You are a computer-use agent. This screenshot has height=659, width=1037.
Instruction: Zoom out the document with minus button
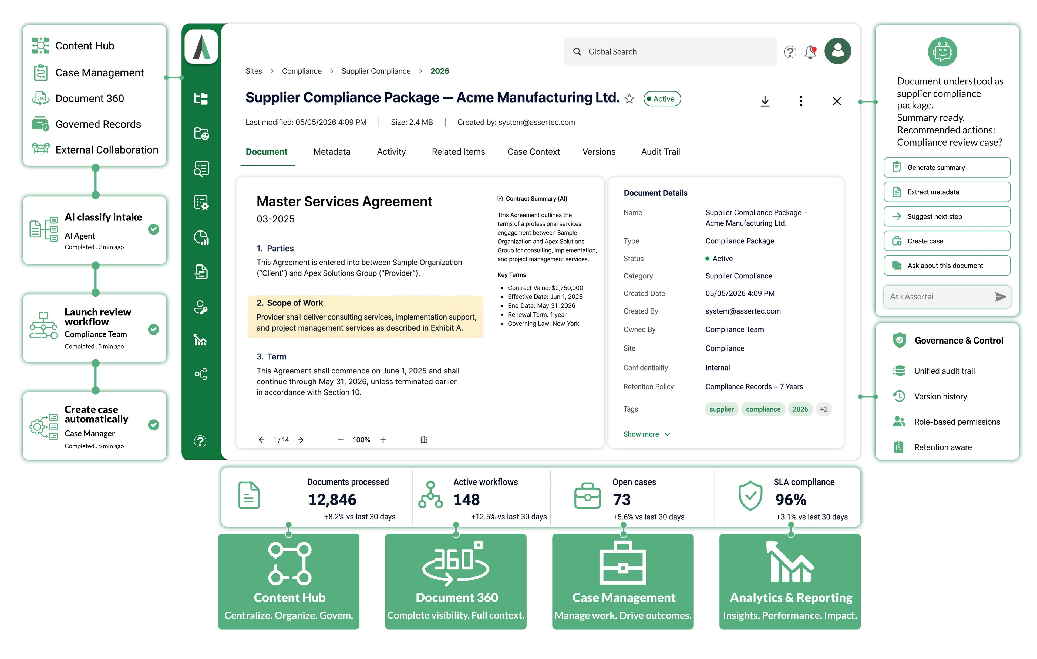[x=341, y=440]
